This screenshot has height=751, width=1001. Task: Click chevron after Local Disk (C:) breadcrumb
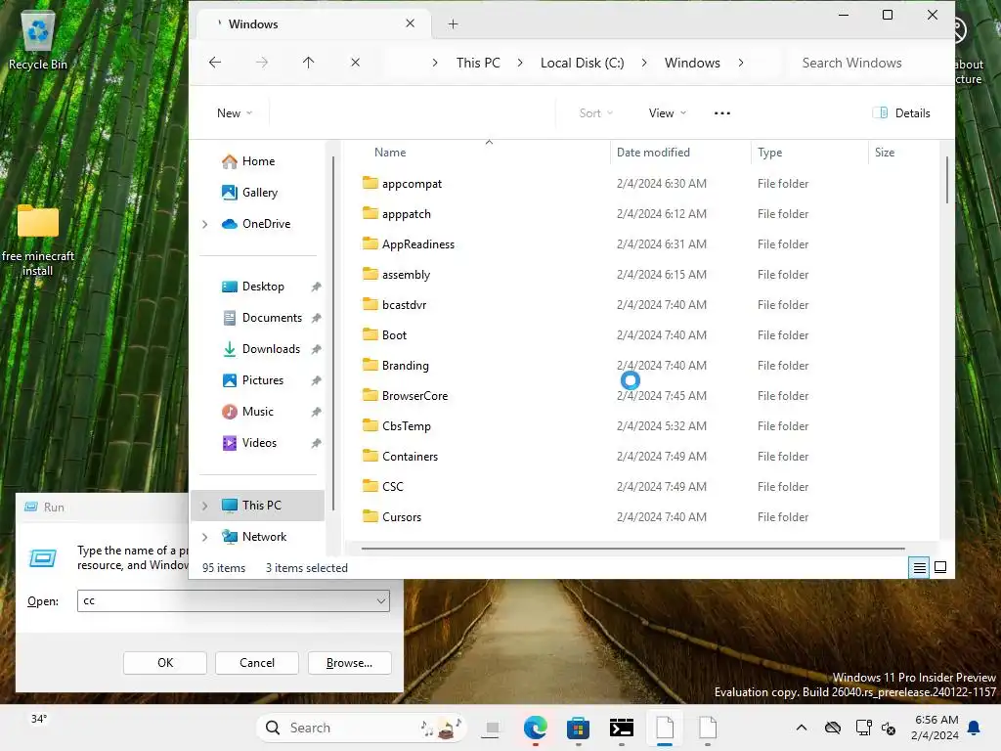(x=644, y=63)
